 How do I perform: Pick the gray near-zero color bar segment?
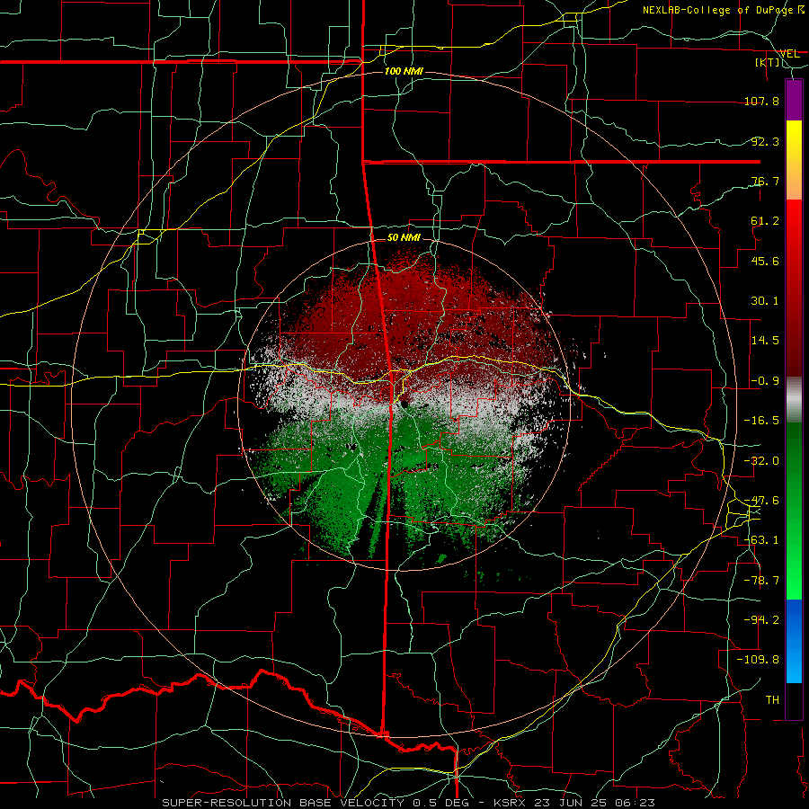794,400
